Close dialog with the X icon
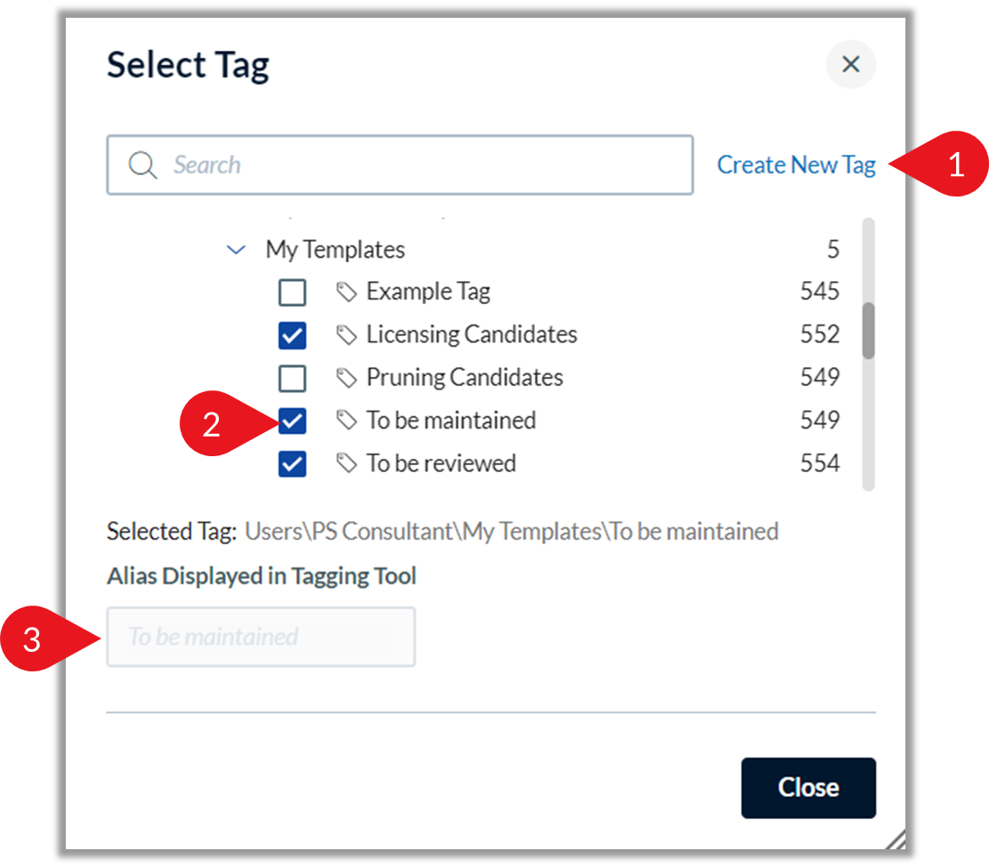Screen dimensions: 989x867 click(x=851, y=64)
